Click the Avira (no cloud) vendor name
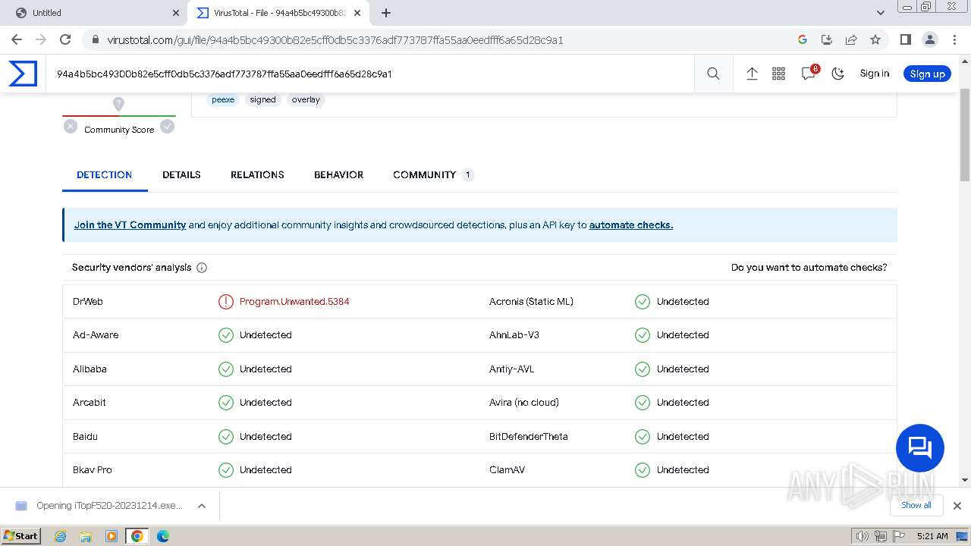The height and width of the screenshot is (546, 971). coord(523,403)
